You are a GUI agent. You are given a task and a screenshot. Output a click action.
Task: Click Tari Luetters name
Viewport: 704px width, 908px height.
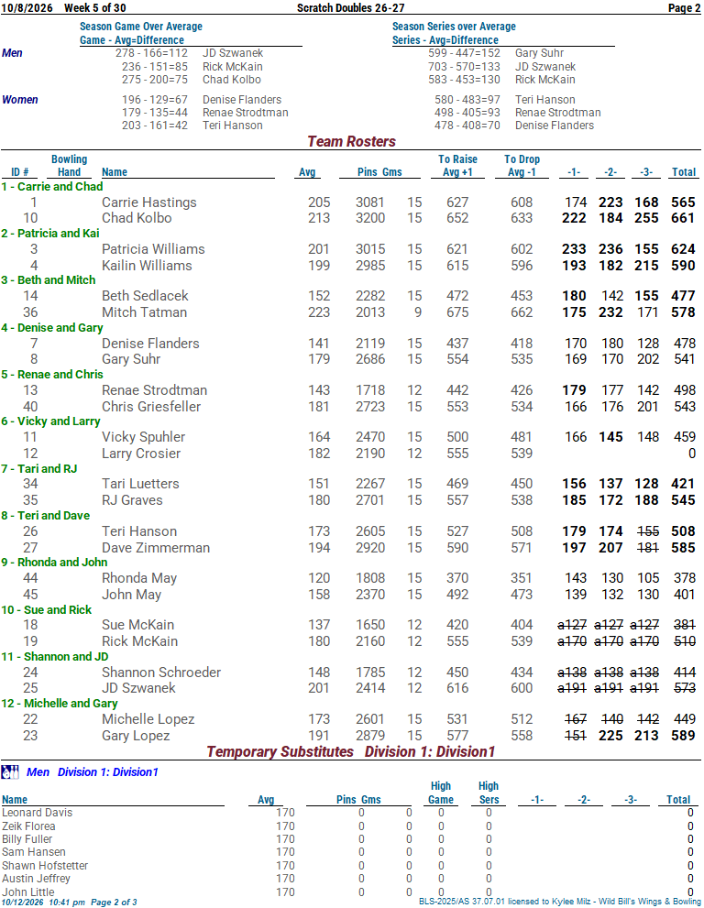(140, 484)
